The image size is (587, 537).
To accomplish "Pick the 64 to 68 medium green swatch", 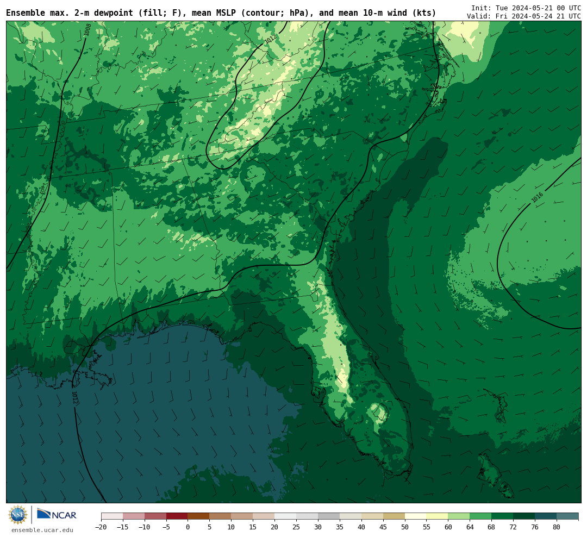I will (481, 516).
